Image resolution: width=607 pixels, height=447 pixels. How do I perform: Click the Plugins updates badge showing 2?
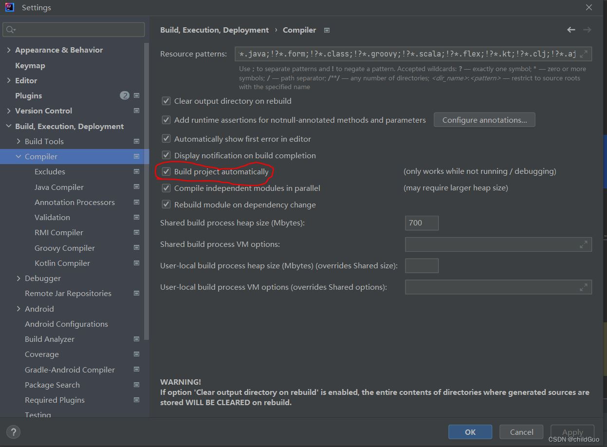pos(125,95)
